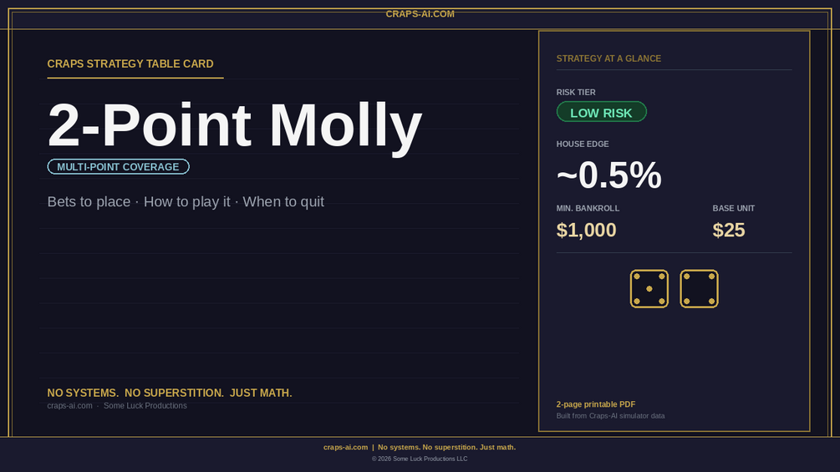
Task: Select the LOW RISK badge
Action: (601, 112)
